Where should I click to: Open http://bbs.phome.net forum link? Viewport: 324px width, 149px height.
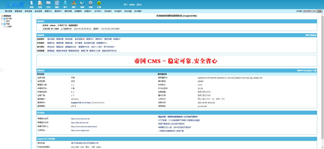pyautogui.click(x=80, y=122)
